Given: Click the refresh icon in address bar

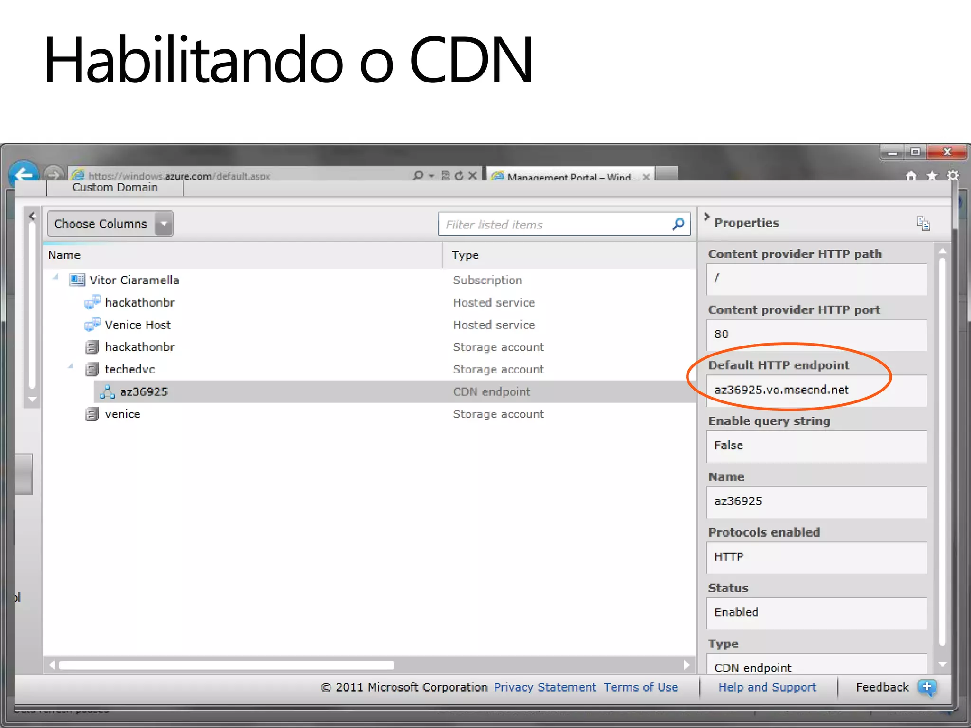Looking at the screenshot, I should tap(458, 176).
